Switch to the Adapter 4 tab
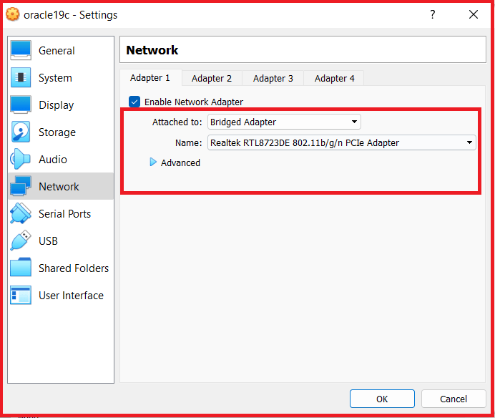The width and height of the screenshot is (495, 418). pos(334,78)
